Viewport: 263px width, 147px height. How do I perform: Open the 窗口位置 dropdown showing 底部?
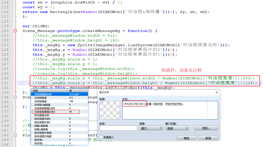point(177,128)
